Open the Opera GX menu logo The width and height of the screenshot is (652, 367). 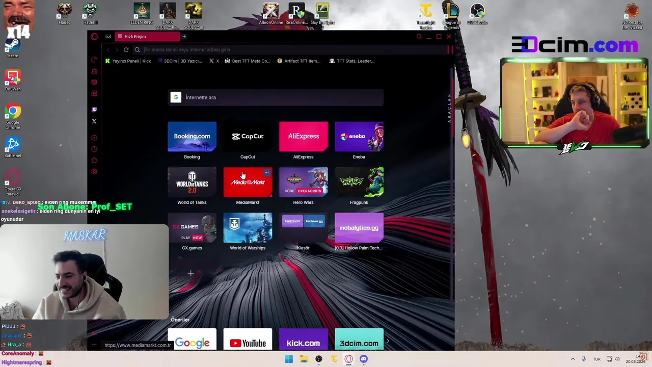[94, 37]
